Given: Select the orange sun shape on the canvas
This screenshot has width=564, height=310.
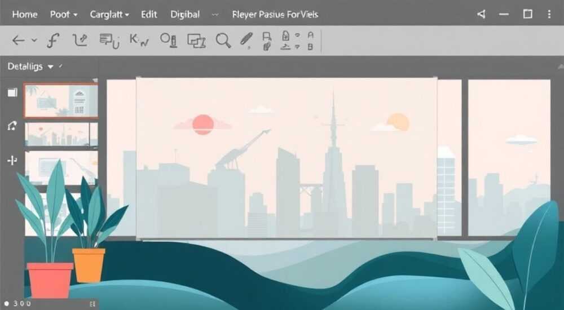Looking at the screenshot, I should (398, 122).
